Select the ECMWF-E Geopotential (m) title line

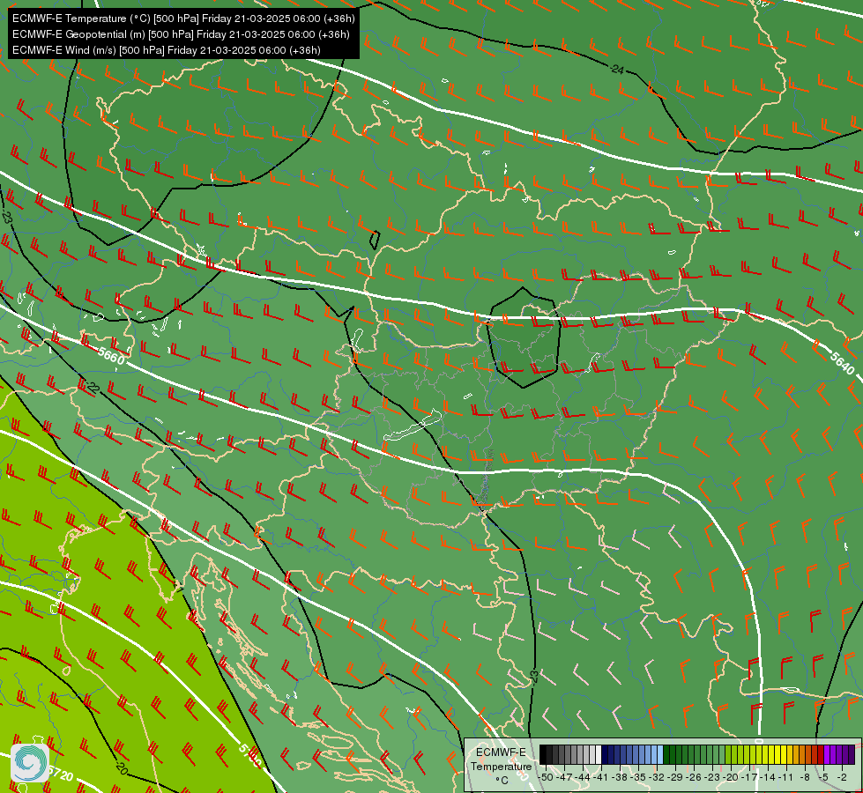click(x=181, y=34)
